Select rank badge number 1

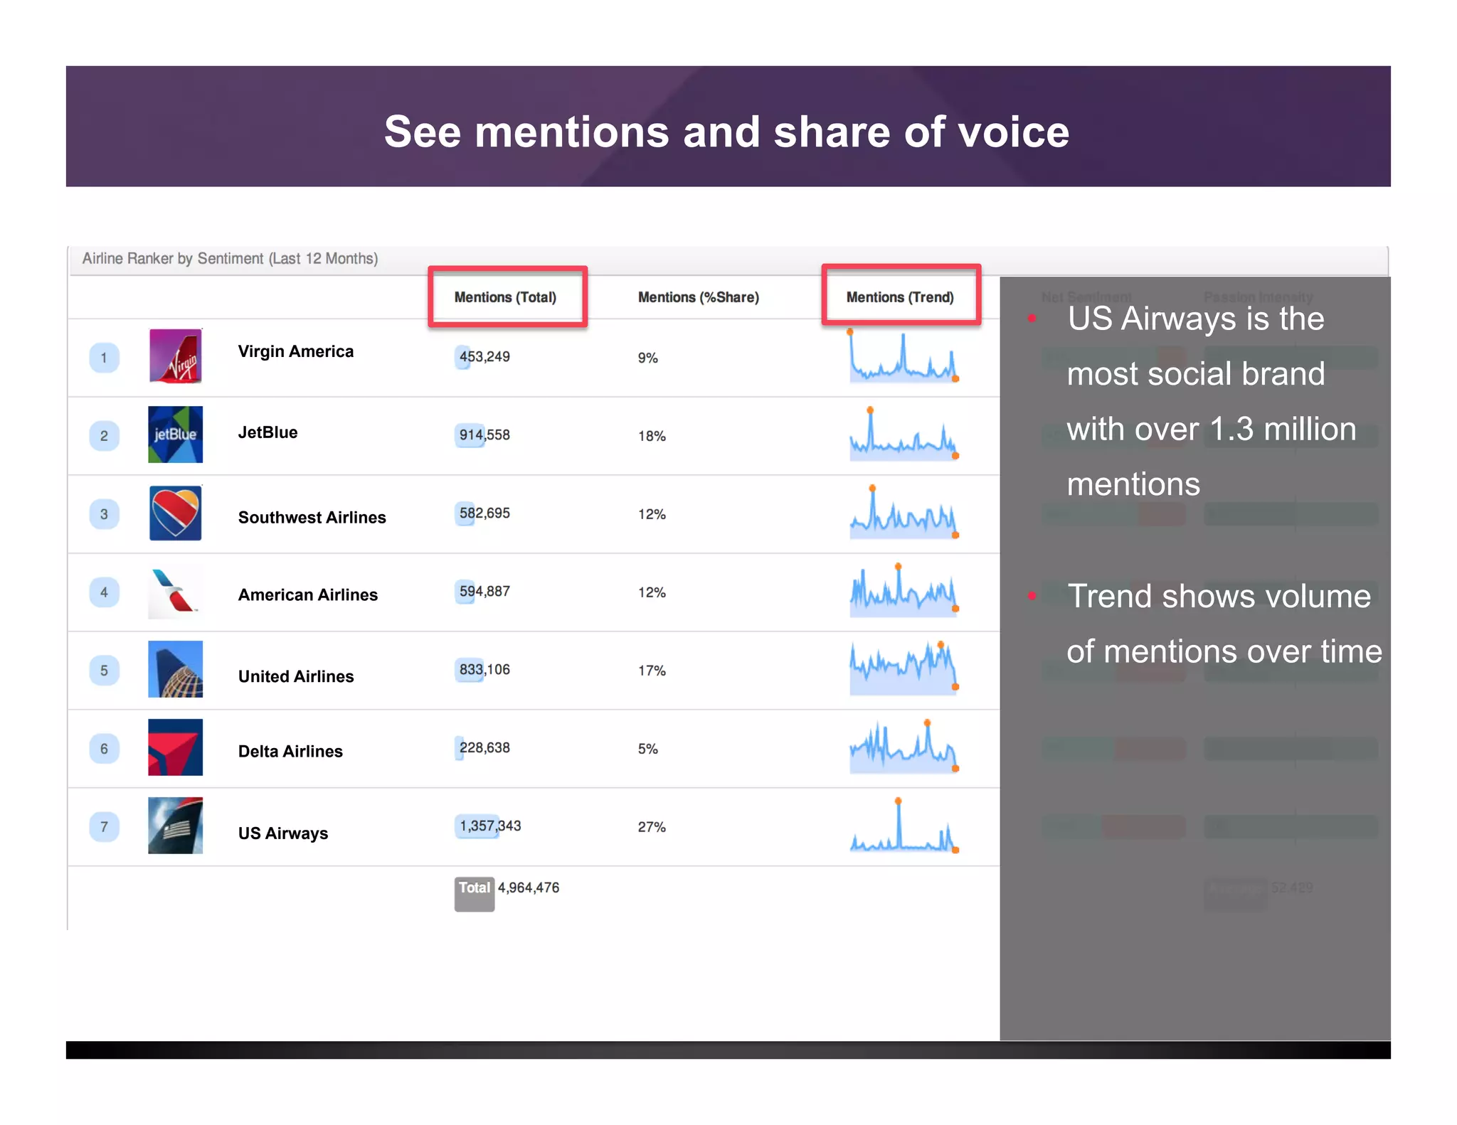click(104, 358)
